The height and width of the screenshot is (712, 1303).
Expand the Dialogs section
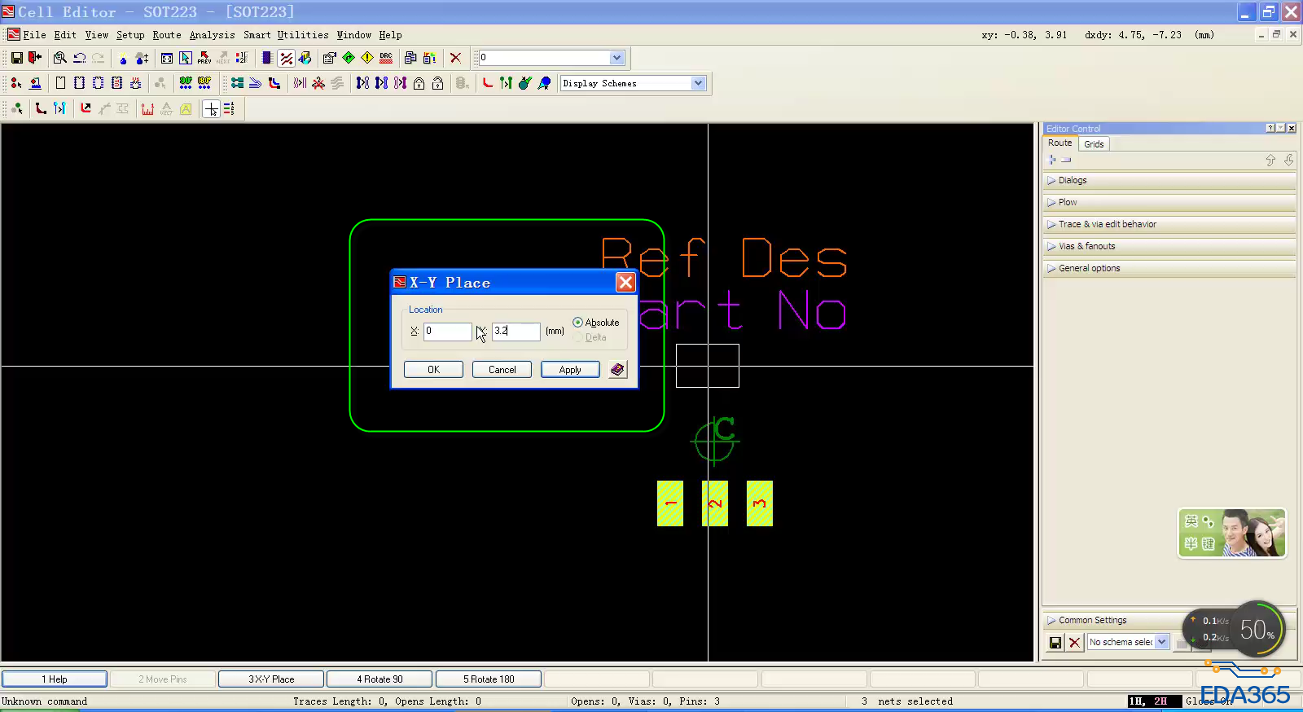tap(1072, 180)
